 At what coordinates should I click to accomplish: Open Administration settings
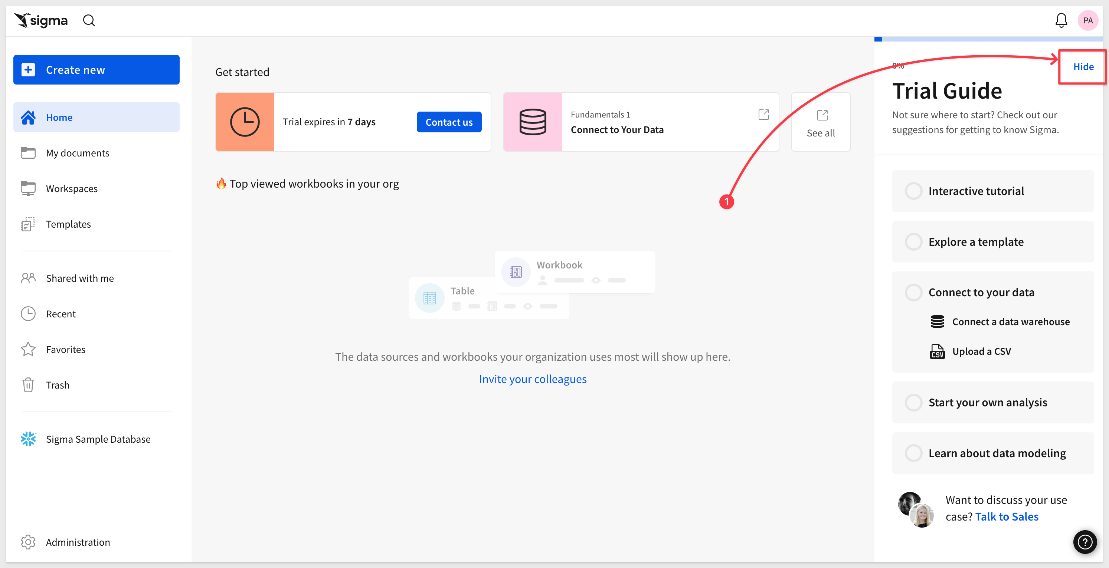pyautogui.click(x=96, y=542)
